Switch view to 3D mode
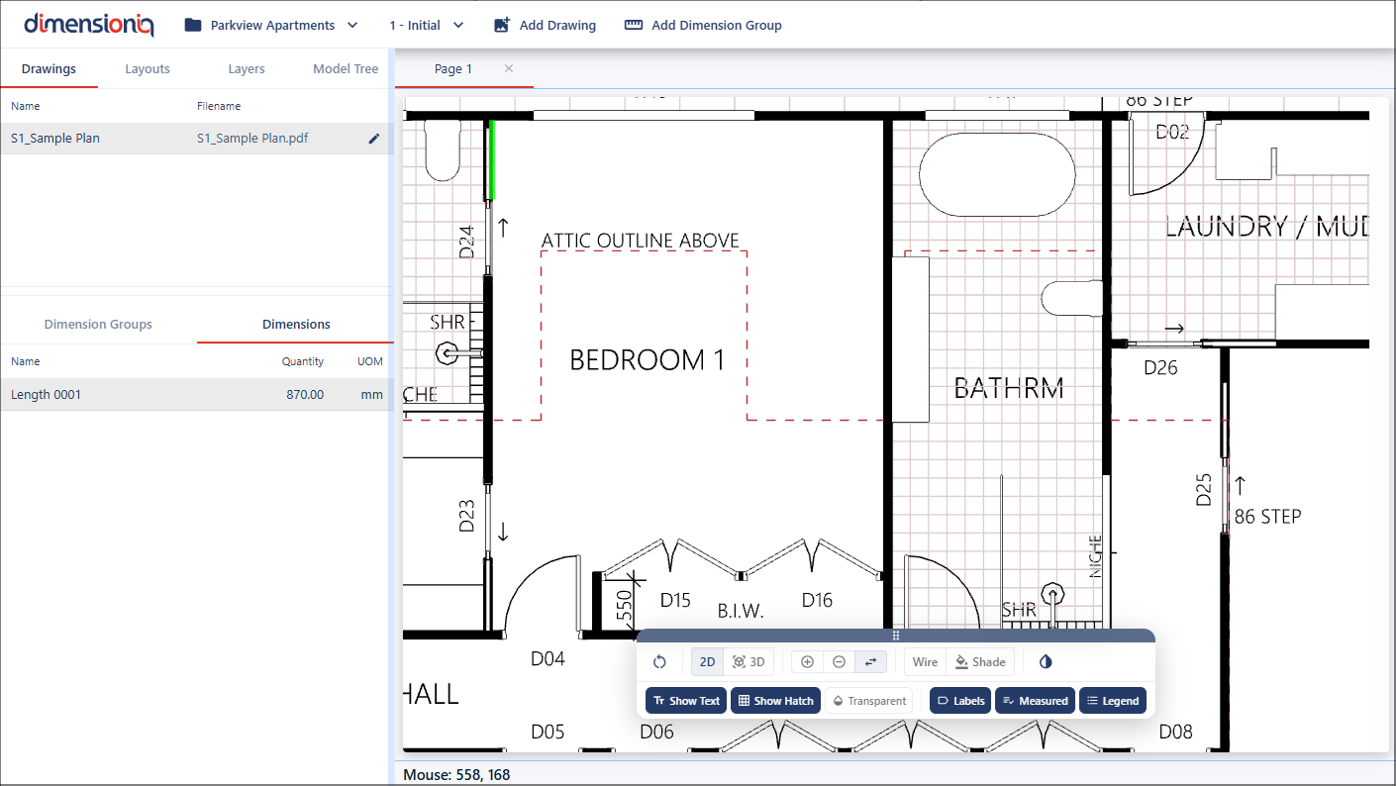Screen dimensions: 1396x786 click(x=748, y=662)
